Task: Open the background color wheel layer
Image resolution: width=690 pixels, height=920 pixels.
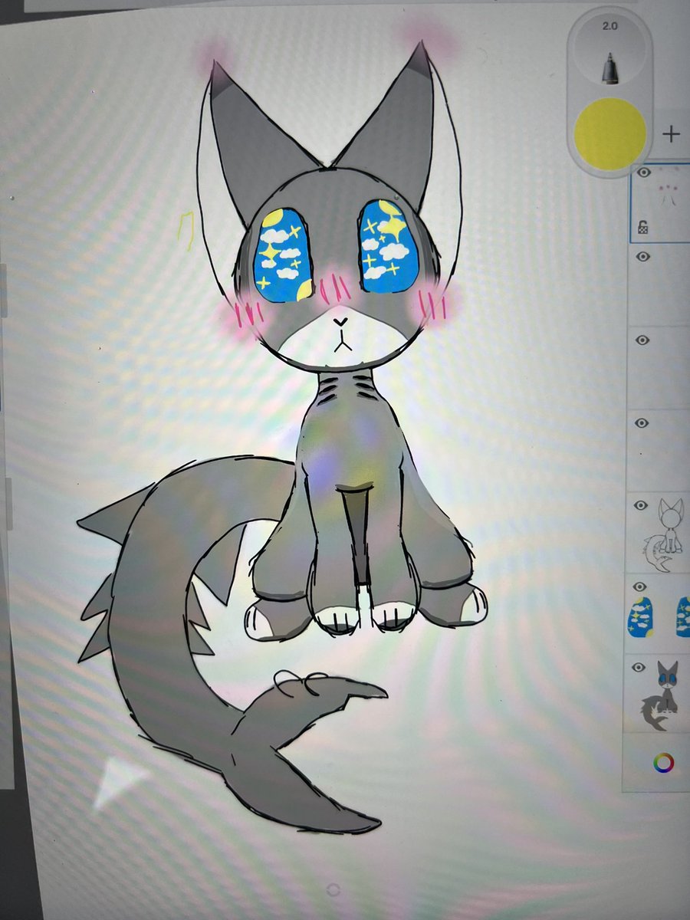Action: 663,763
